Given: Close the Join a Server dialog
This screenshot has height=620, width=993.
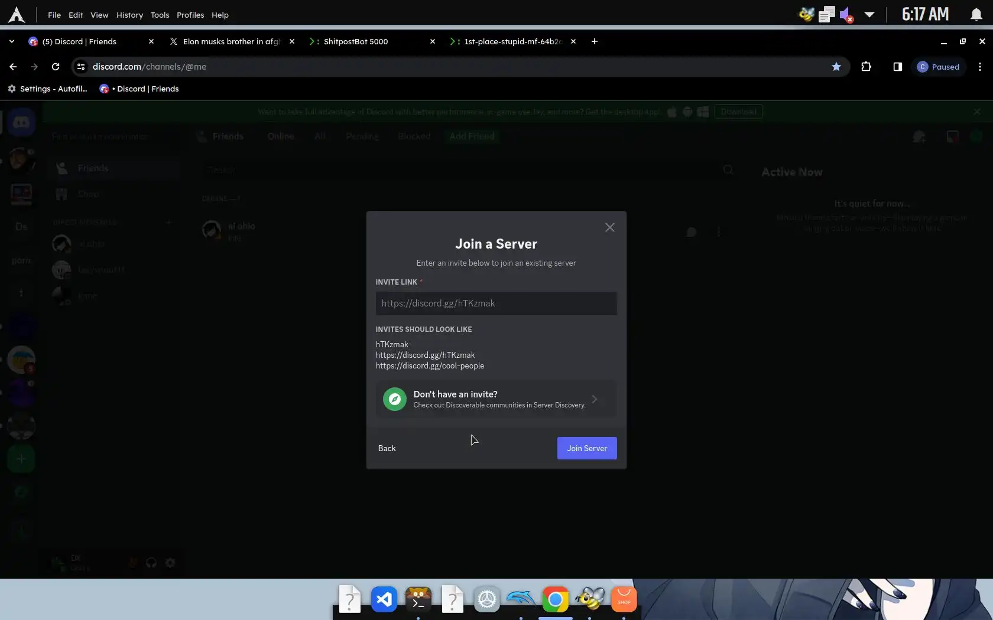Looking at the screenshot, I should [610, 227].
